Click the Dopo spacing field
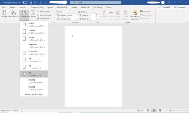This screenshot has height=113, width=189. [91, 19]
